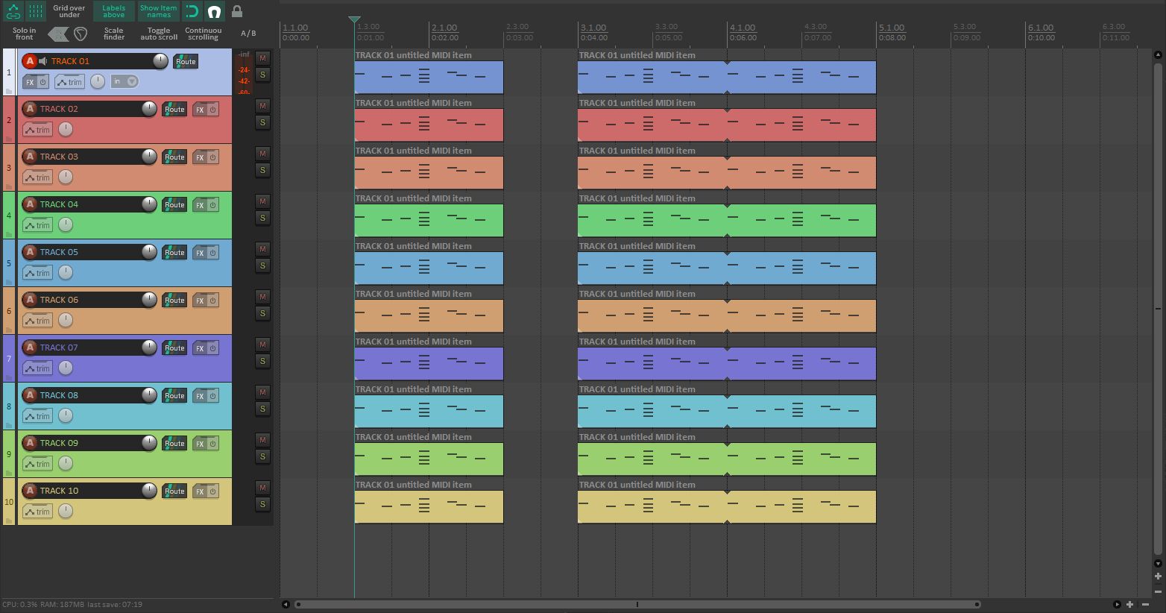Screen dimensions: 1166x613
Task: Open FX chain for TRACK 01
Action: pos(30,82)
